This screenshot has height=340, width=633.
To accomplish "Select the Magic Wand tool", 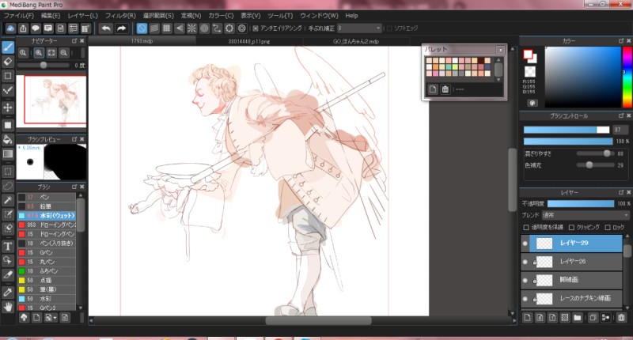I will [8, 200].
